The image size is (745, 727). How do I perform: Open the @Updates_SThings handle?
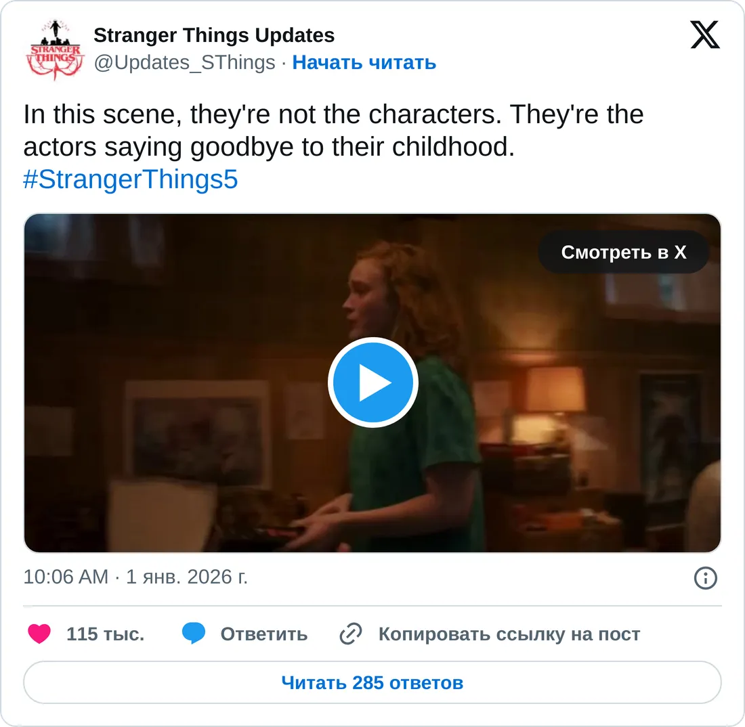tap(184, 63)
